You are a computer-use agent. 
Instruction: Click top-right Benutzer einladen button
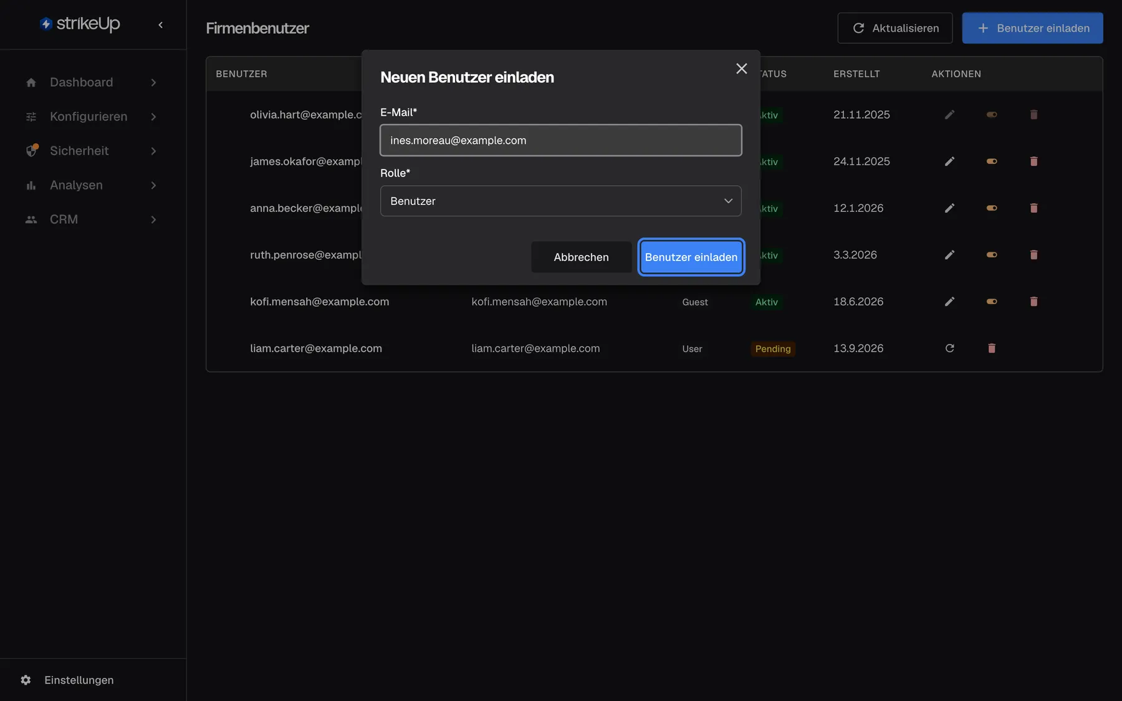point(1032,28)
